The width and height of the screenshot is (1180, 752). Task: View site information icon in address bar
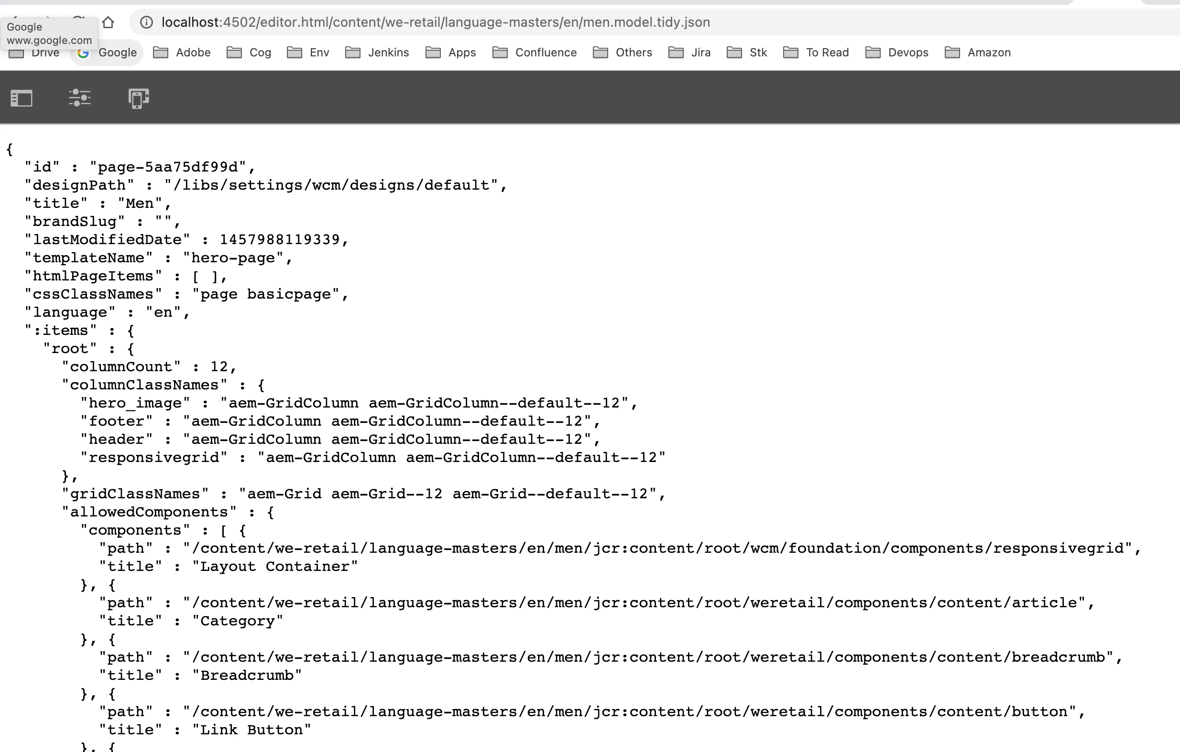pos(146,22)
